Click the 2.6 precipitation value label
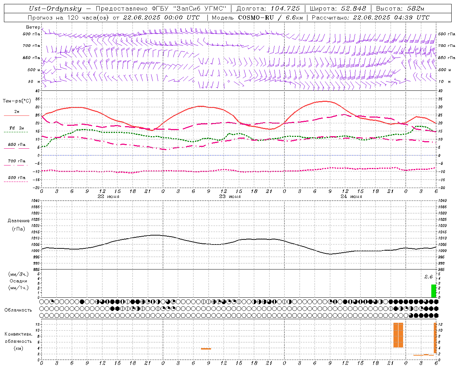The image size is (457, 366). coord(428,277)
